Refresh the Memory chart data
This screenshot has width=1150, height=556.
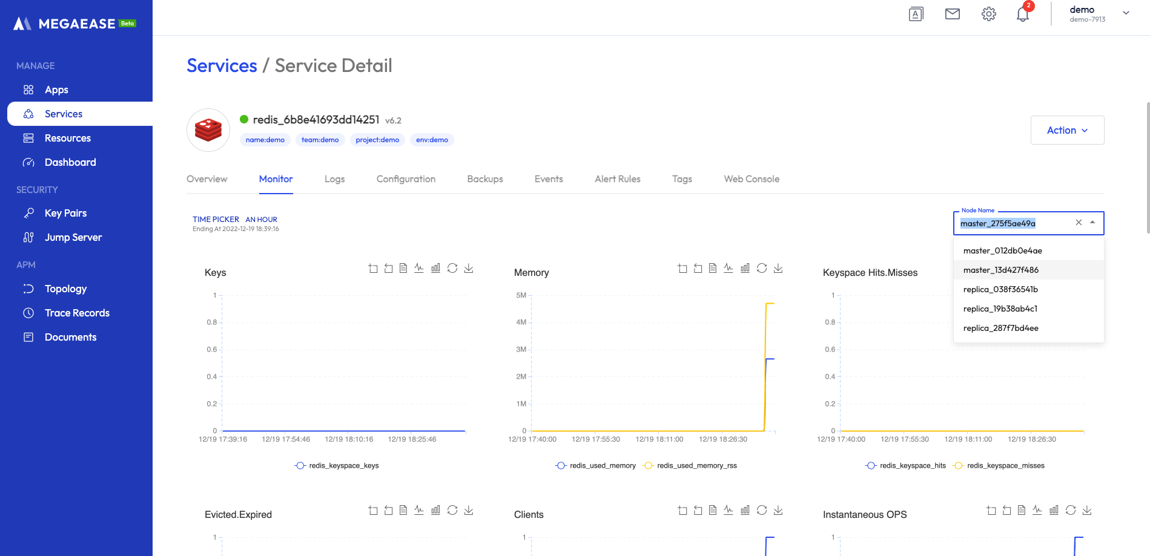click(762, 268)
